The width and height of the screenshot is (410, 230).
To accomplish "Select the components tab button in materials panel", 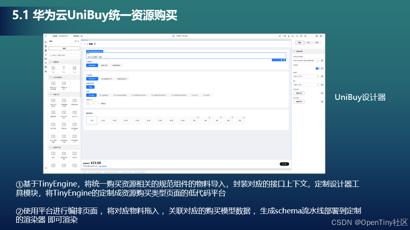I will click(64, 48).
